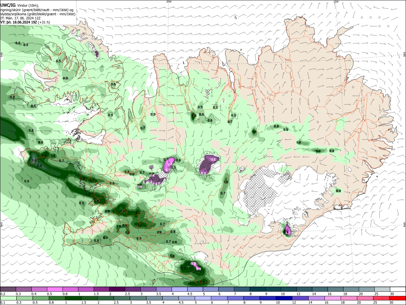
Task: Pick the darkest purple 2 mm snow swatch
Action: [x=117, y=289]
